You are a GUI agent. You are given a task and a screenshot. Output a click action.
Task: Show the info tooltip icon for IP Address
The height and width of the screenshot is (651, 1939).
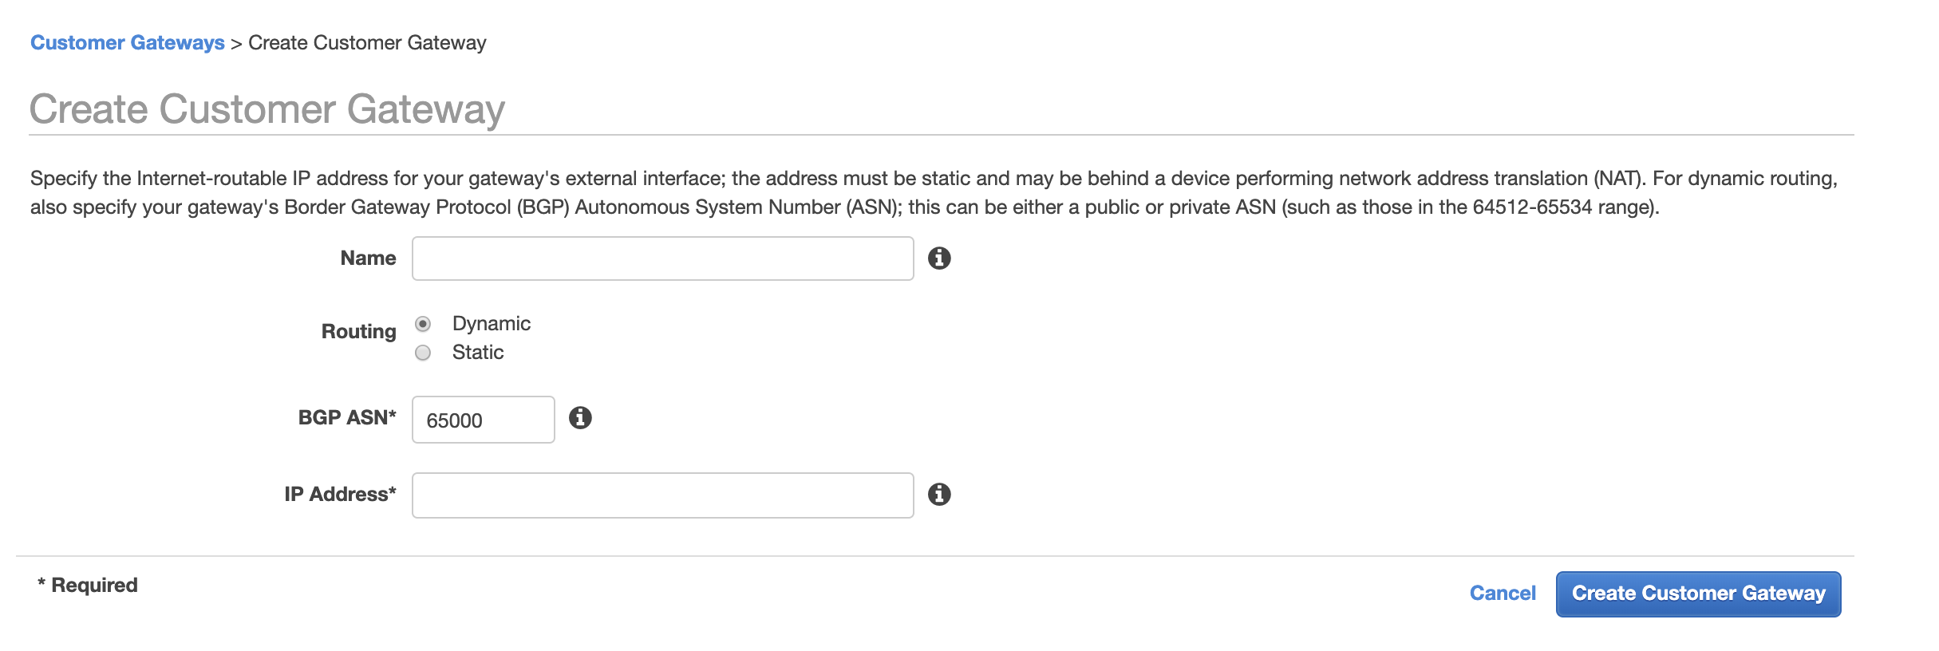(939, 495)
